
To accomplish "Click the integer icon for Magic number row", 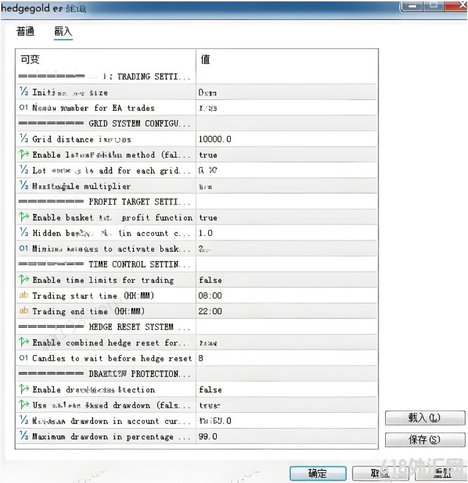I will [x=24, y=107].
